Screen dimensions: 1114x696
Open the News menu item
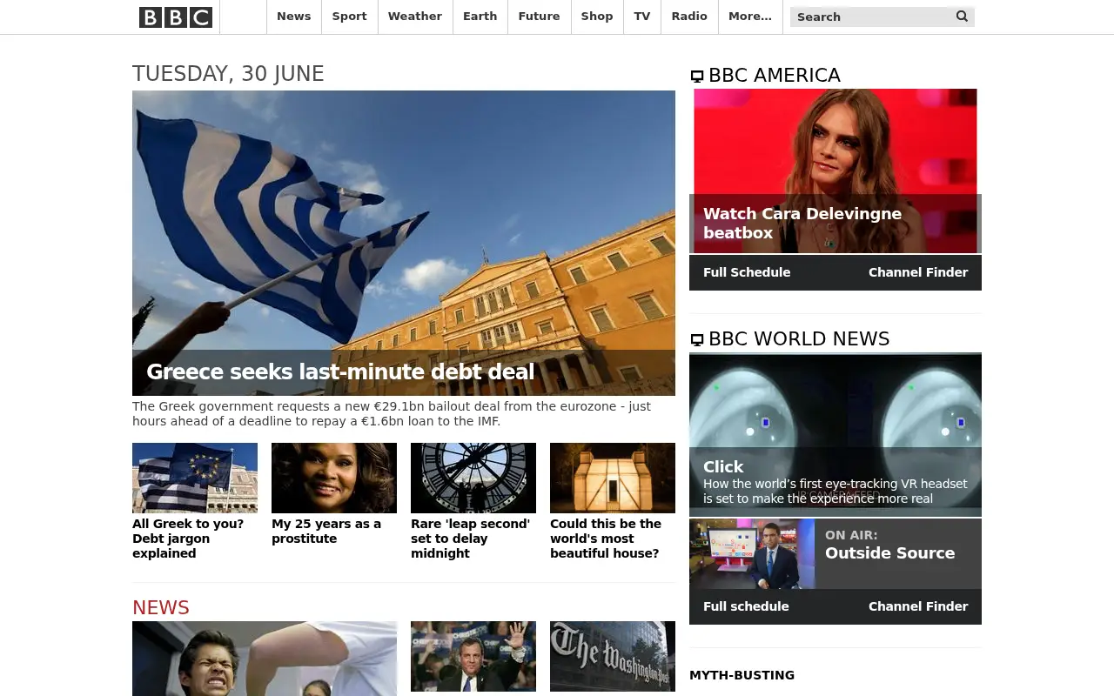coord(294,17)
